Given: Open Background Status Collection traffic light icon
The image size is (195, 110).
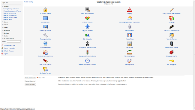Looking at the screenshot, I should pos(87,52).
